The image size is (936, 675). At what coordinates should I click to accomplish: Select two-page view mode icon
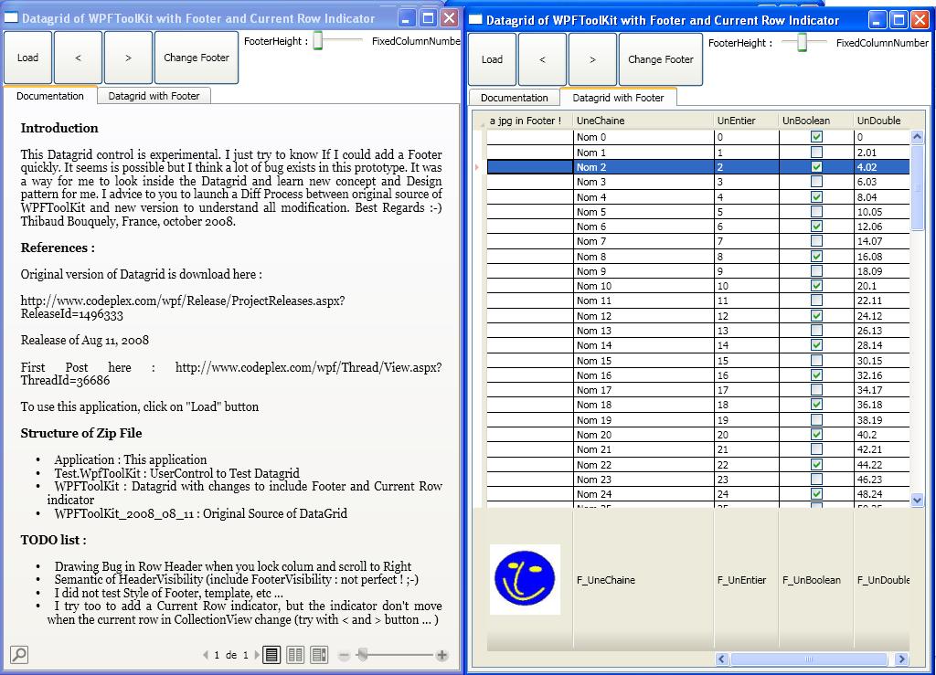[295, 655]
